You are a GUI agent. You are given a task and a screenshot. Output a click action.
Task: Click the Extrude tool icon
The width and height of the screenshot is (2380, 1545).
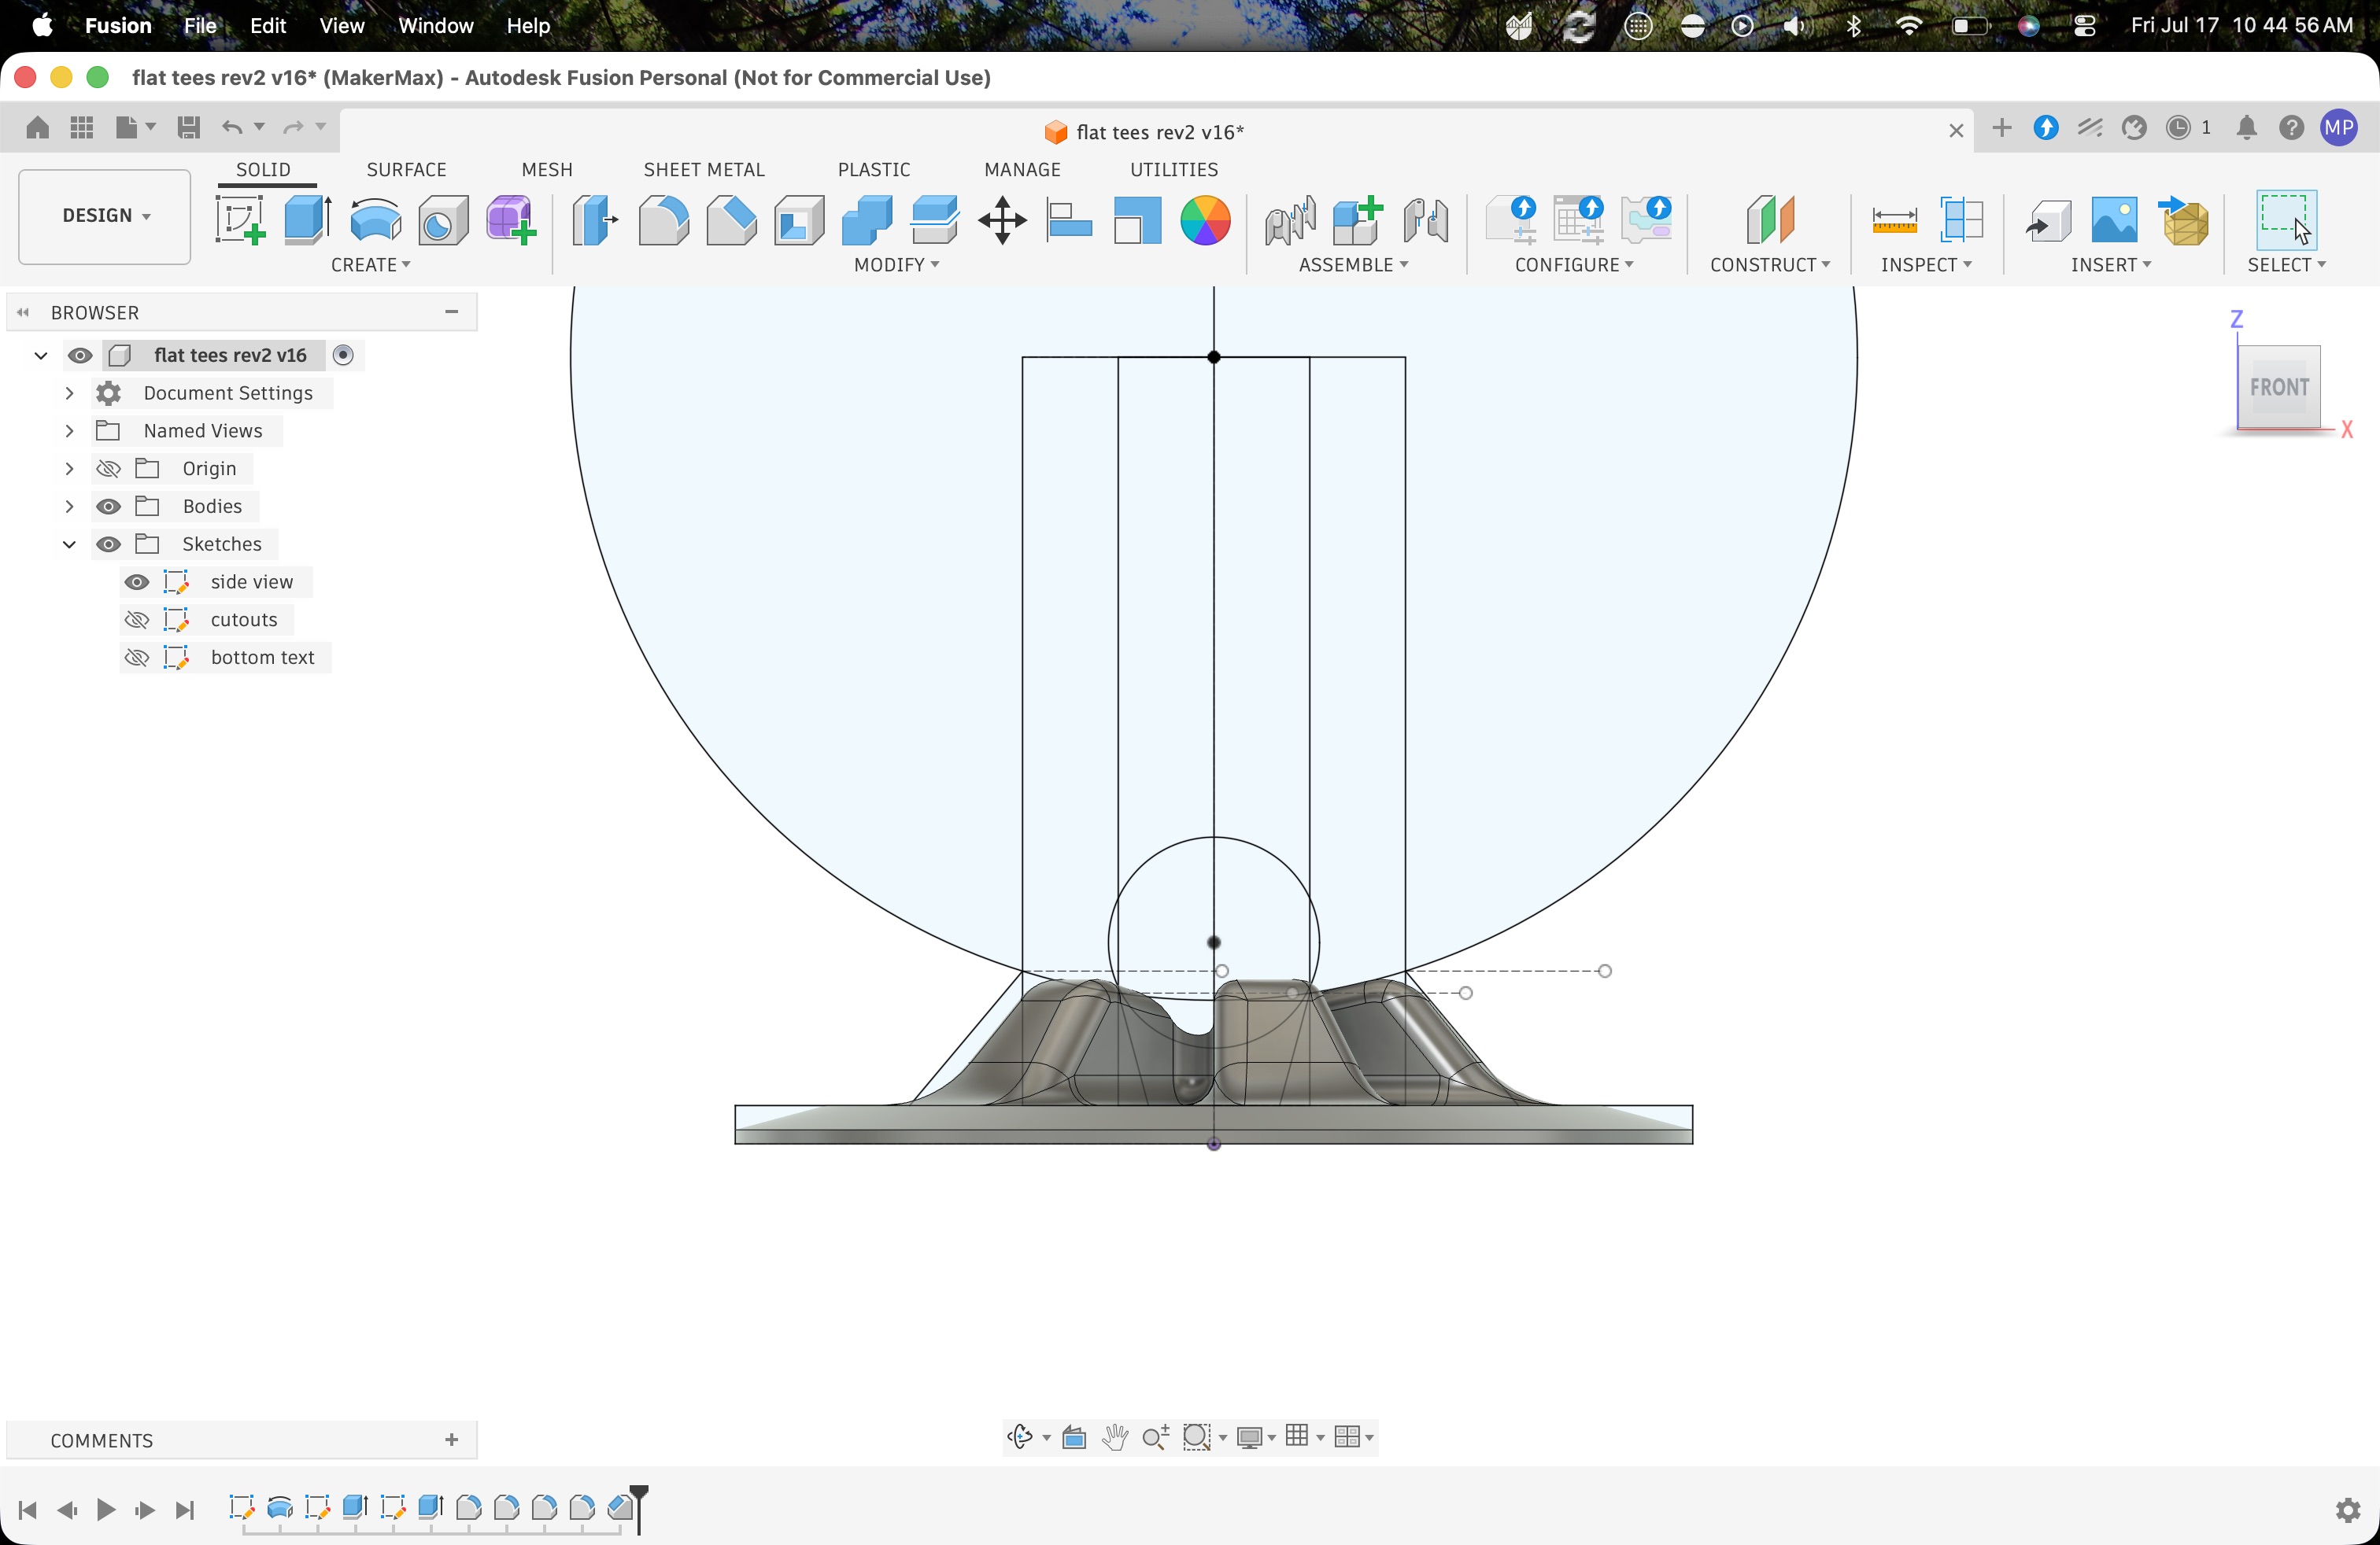coord(308,219)
